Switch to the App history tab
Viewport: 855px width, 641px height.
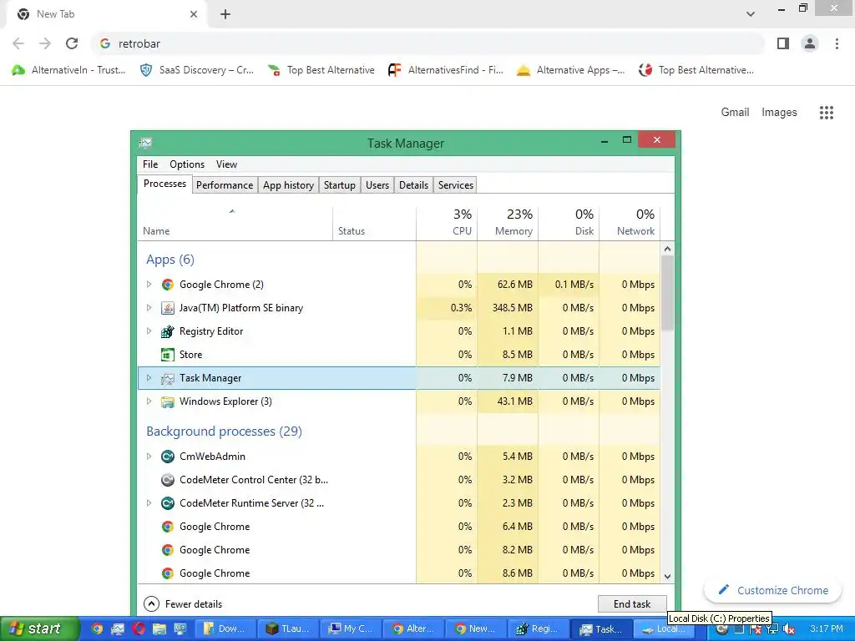288,185
